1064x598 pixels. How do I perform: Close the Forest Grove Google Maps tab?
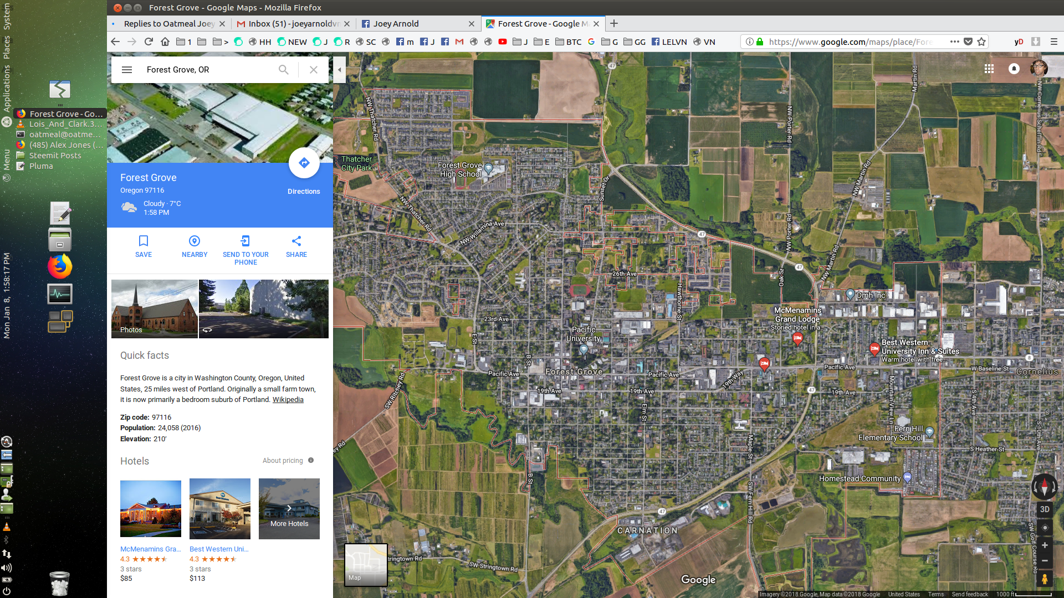tap(596, 24)
